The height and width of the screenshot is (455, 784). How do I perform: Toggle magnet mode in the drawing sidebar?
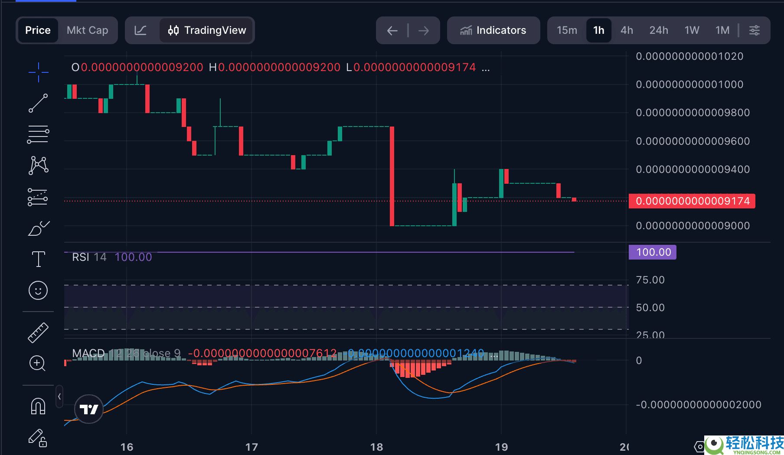coord(38,405)
